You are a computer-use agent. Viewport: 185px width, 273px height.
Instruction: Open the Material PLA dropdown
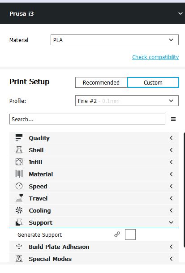[115, 40]
